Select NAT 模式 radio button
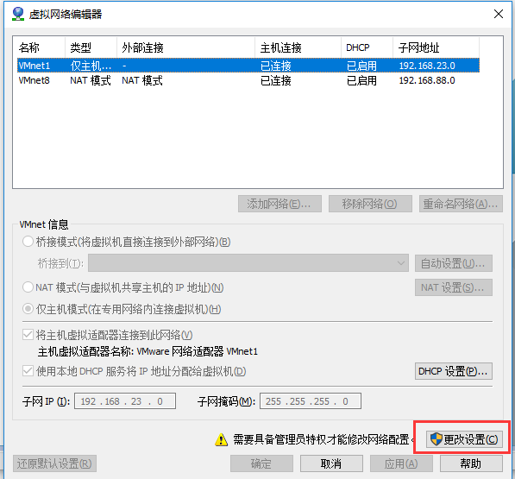515x479 pixels. tap(28, 287)
